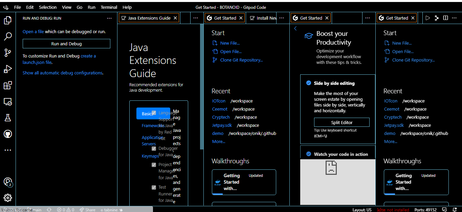Viewport: 462px width, 212px height.
Task: Click Ports: 49152 in status bar
Action: pos(426,210)
